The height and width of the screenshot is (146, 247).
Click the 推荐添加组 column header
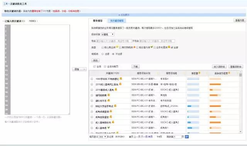point(171,73)
